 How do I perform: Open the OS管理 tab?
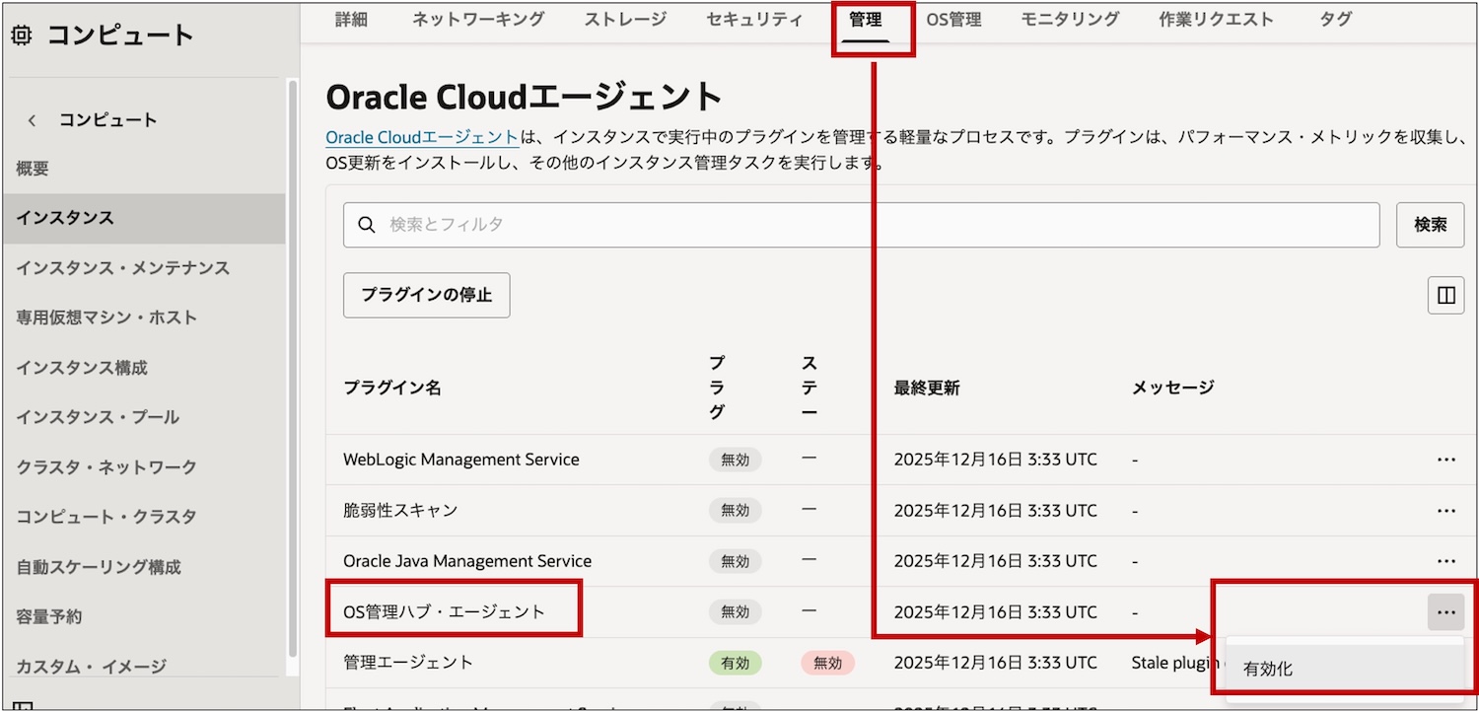tap(952, 20)
